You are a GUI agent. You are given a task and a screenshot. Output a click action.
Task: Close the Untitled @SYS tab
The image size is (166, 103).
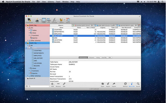pyautogui.click(x=92, y=25)
